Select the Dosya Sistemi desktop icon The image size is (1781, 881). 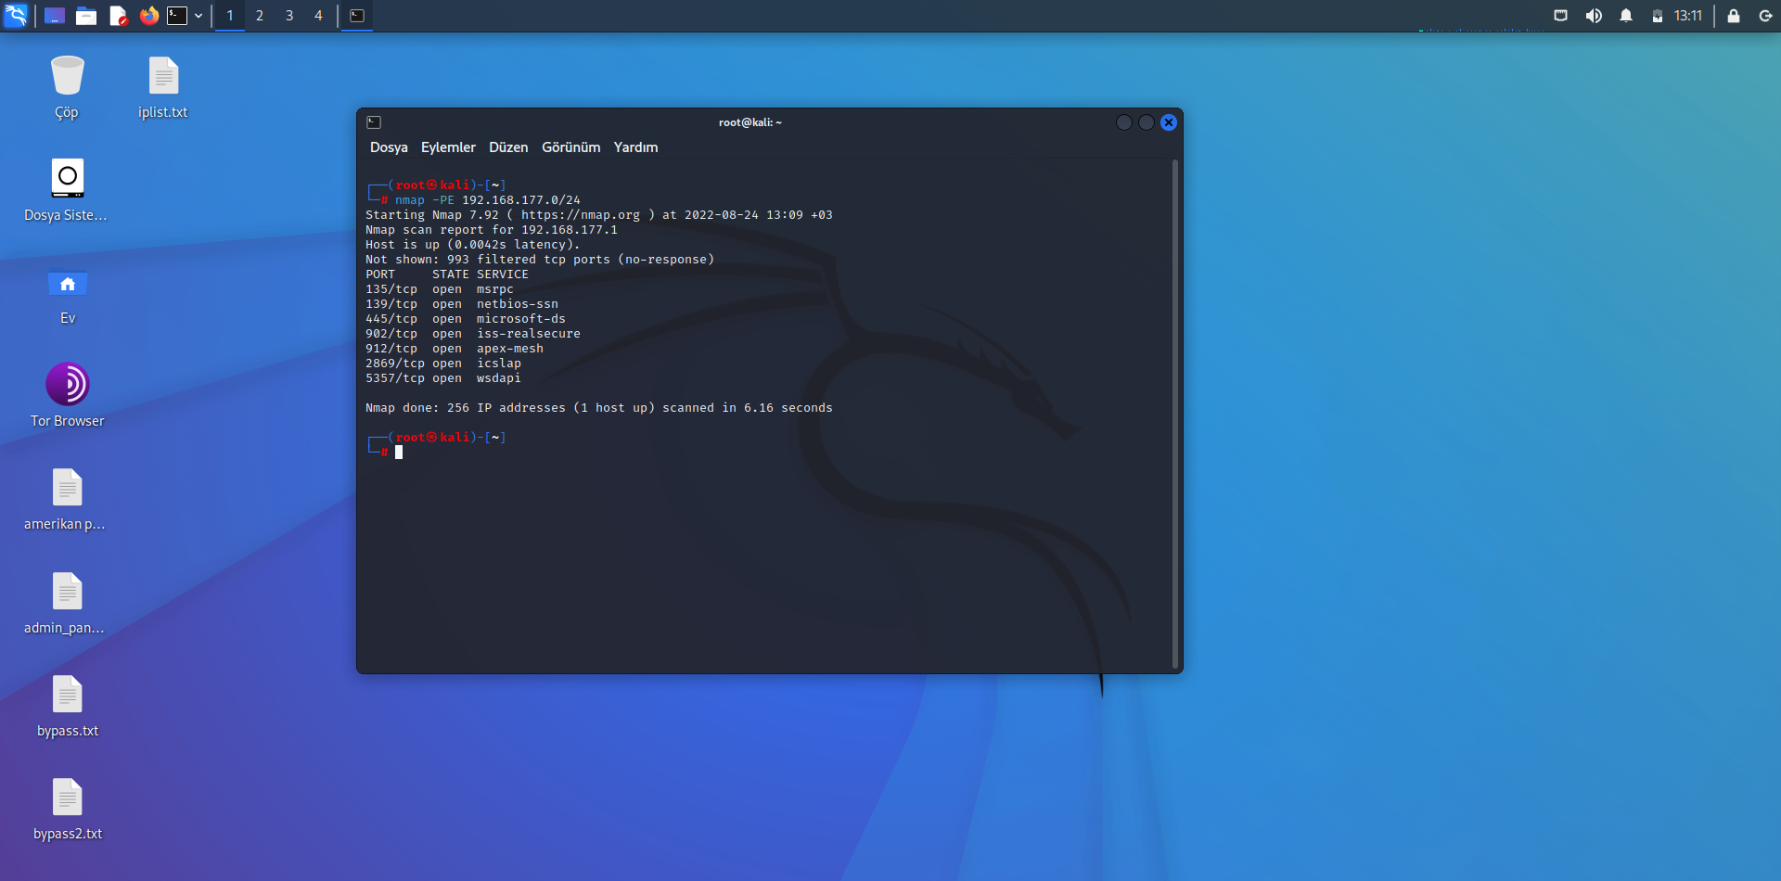pos(67,190)
